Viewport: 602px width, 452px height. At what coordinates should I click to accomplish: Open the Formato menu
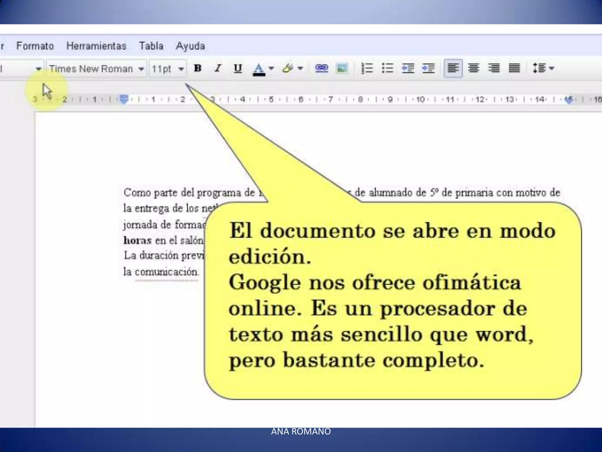pyautogui.click(x=35, y=46)
